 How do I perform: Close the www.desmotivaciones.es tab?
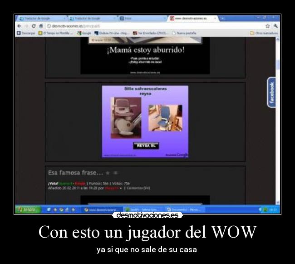click(x=215, y=18)
